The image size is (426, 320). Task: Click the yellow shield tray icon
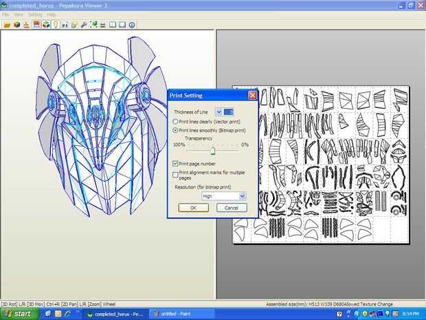pyautogui.click(x=365, y=314)
